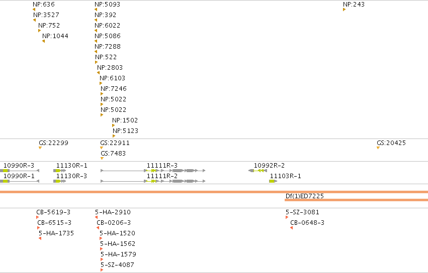Select the 5-HA-2910 insertion label
The width and height of the screenshot is (428, 273).
(113, 212)
